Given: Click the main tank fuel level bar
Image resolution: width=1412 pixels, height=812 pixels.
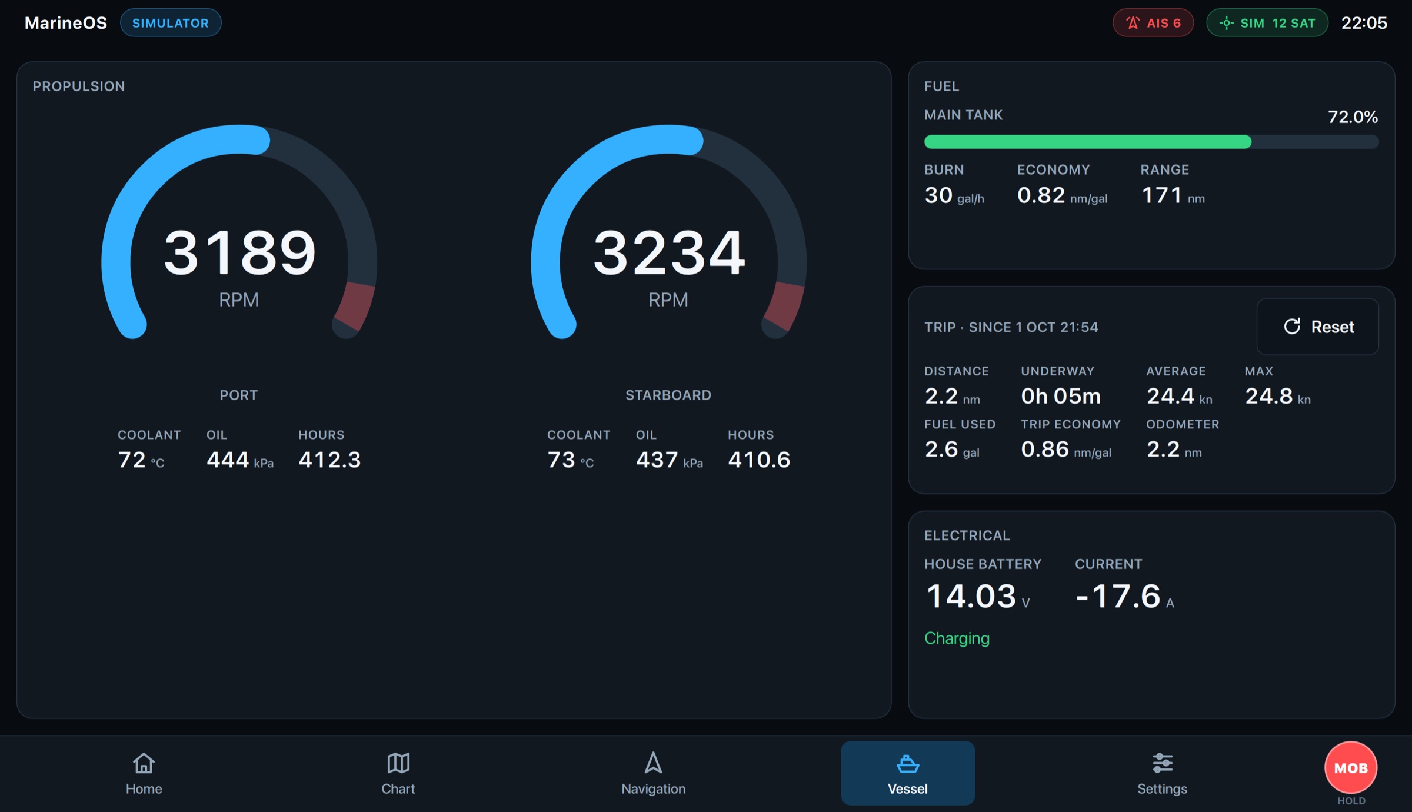Looking at the screenshot, I should click(x=1151, y=142).
